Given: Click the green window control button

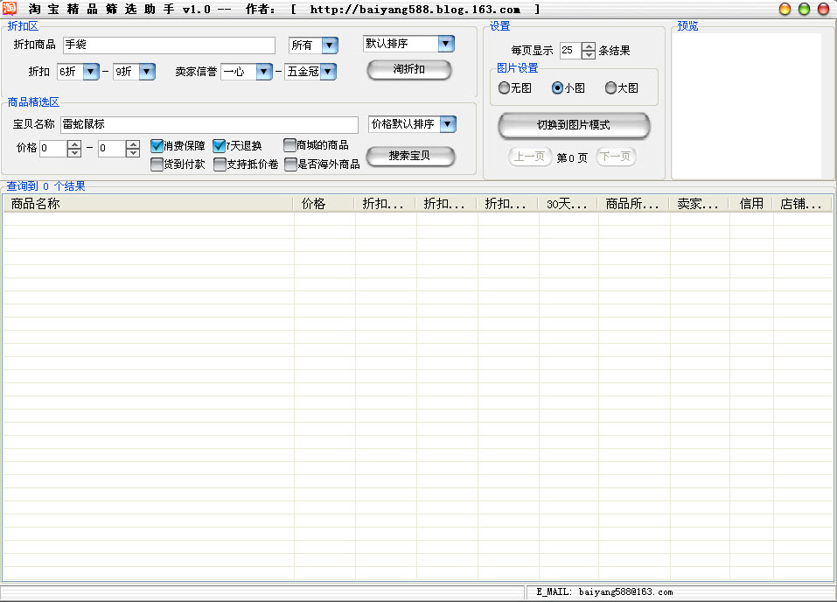Looking at the screenshot, I should pos(804,9).
